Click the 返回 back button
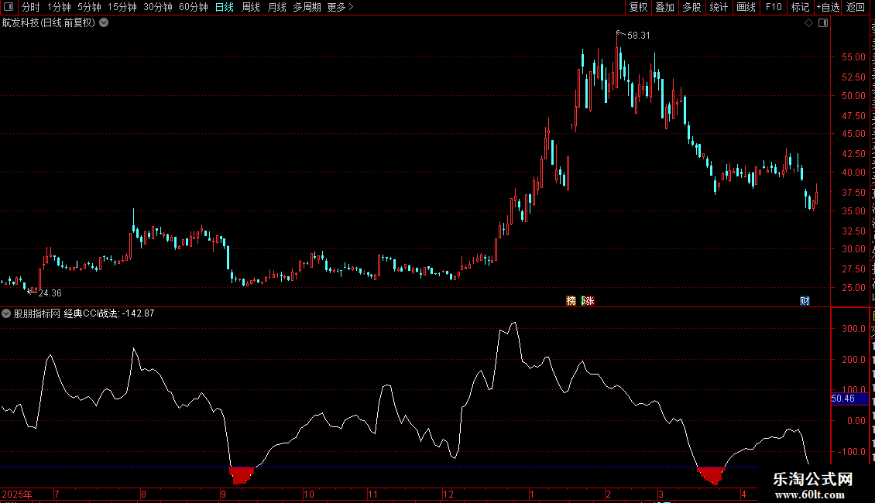The height and width of the screenshot is (503, 875). tap(855, 7)
